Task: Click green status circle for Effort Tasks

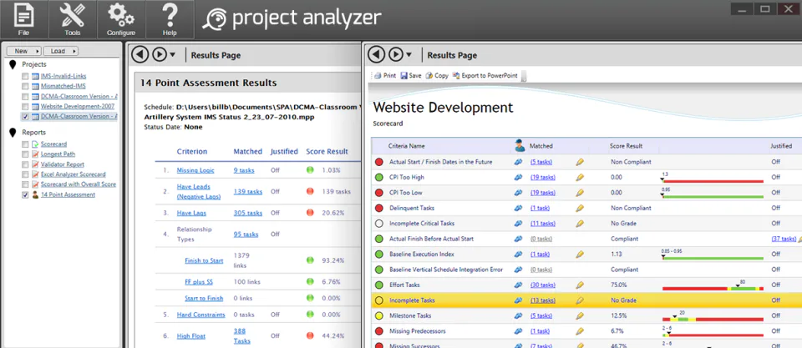Action: click(379, 285)
